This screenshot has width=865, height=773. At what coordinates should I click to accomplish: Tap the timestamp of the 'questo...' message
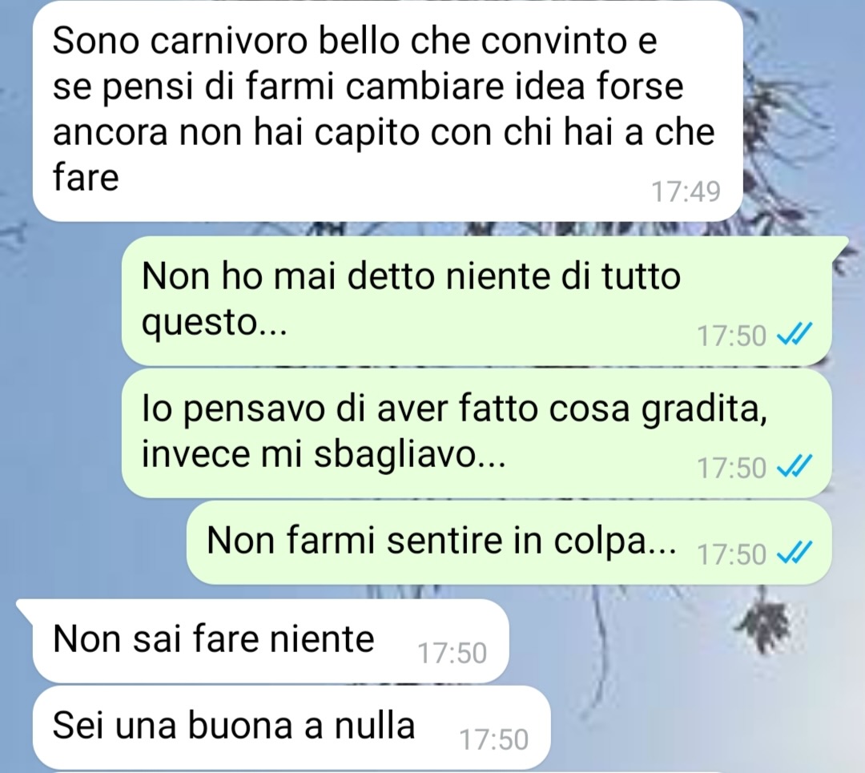(731, 336)
